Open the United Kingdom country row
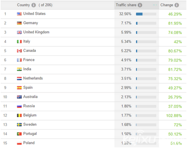Viewport: 187px width, 148px height. pyautogui.click(x=93, y=32)
